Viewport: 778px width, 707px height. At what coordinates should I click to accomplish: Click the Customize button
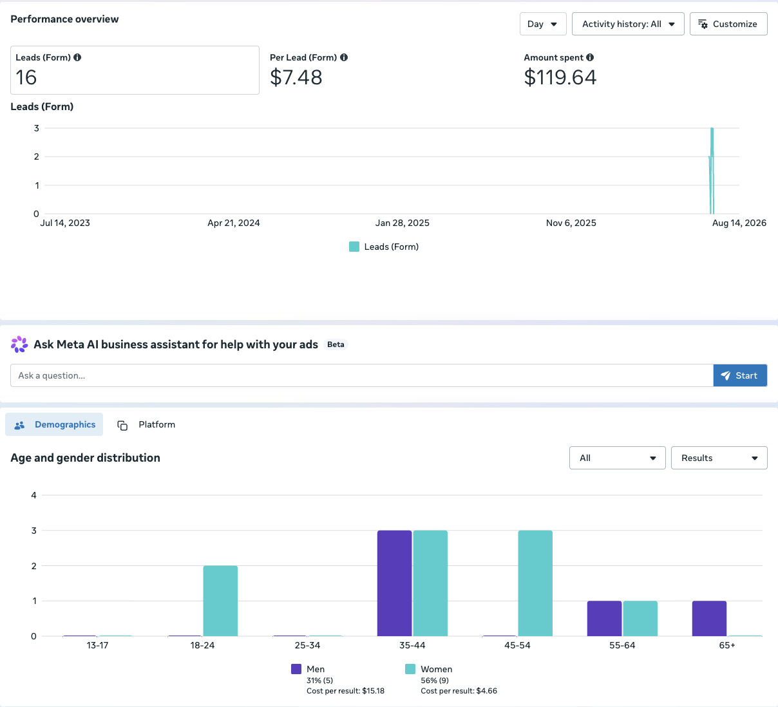pos(728,24)
